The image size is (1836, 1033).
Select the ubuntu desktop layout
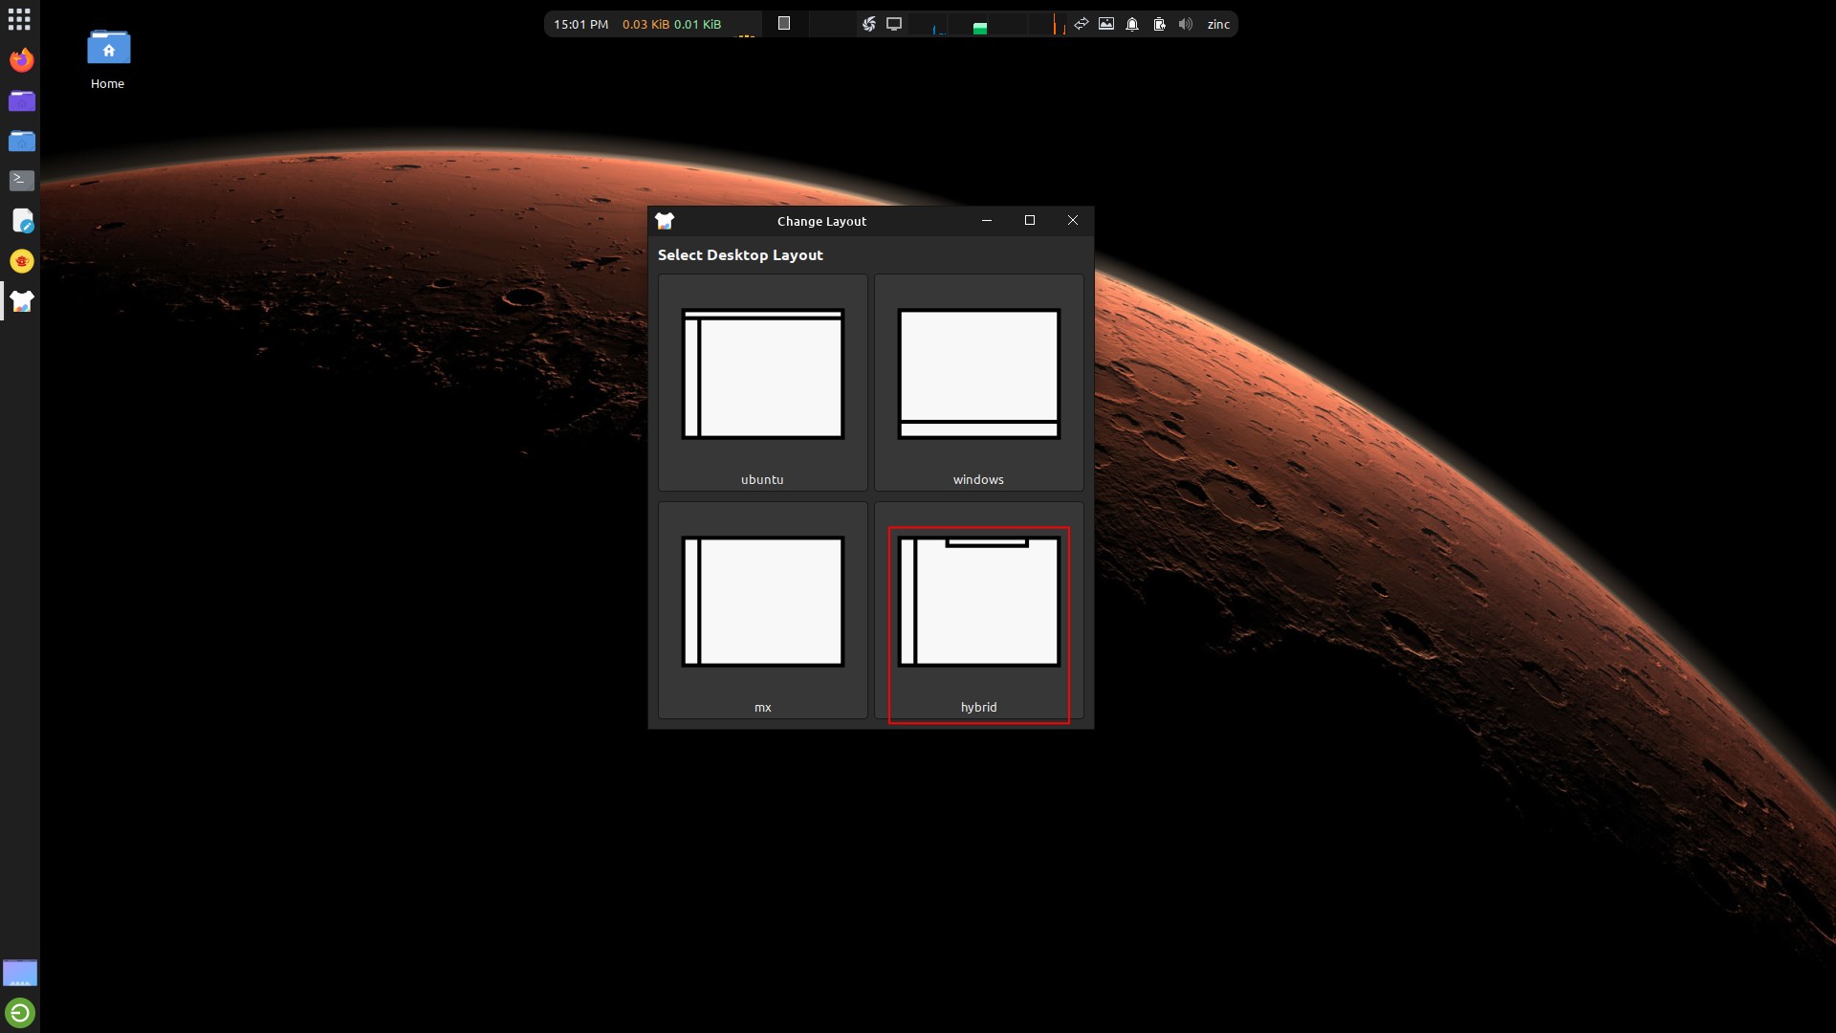762,383
